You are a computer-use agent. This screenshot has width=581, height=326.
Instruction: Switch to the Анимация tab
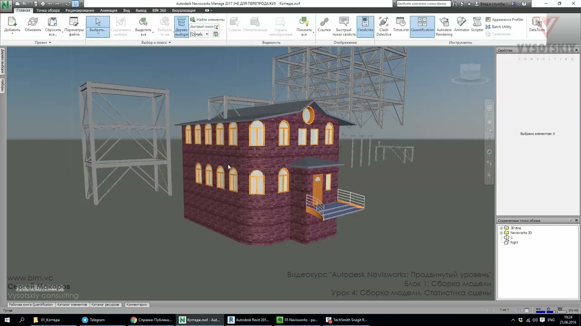pyautogui.click(x=108, y=10)
